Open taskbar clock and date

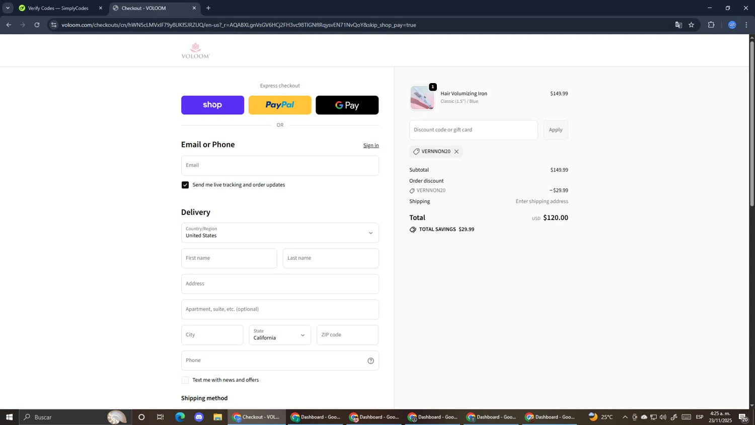click(x=721, y=417)
